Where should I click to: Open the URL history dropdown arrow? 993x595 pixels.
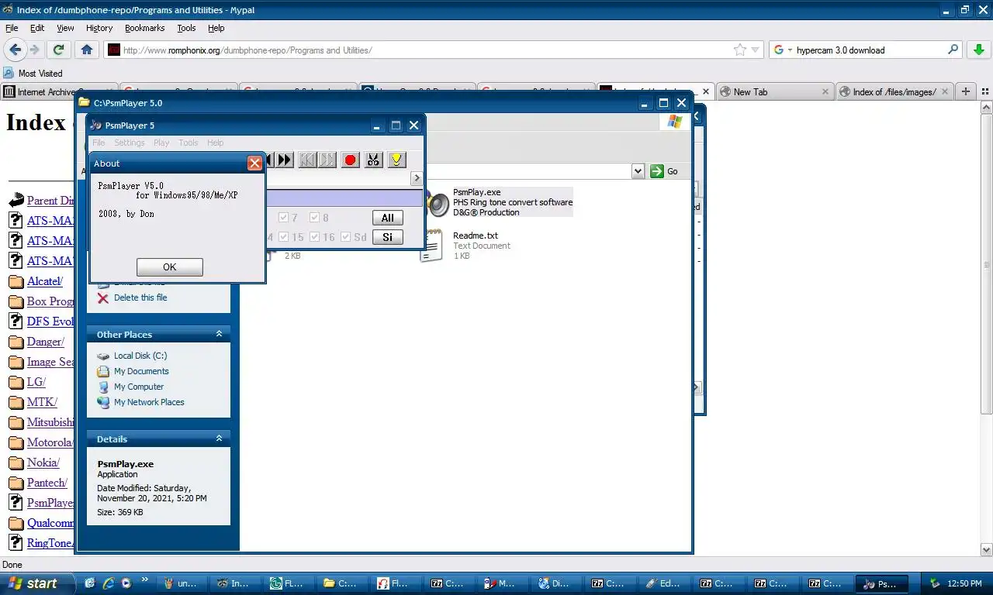pyautogui.click(x=756, y=50)
